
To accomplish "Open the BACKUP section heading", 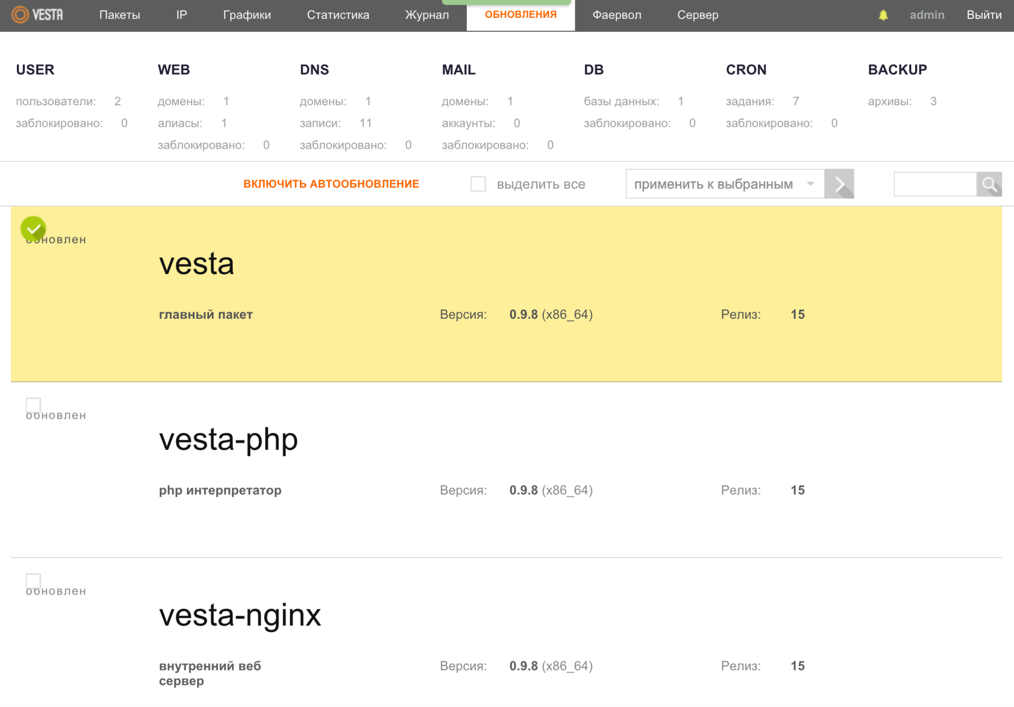I will (x=897, y=70).
